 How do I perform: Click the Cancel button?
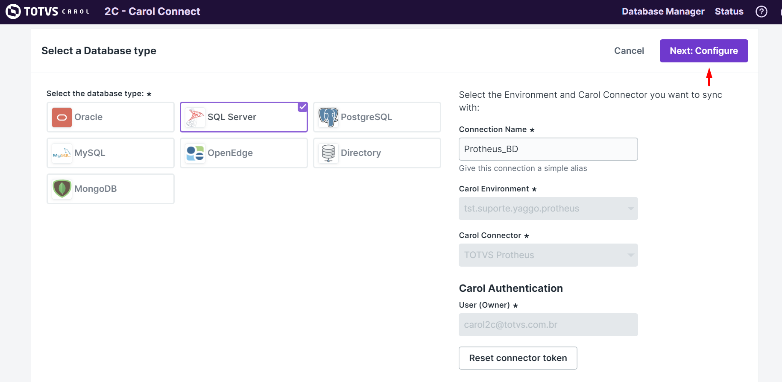click(x=629, y=51)
